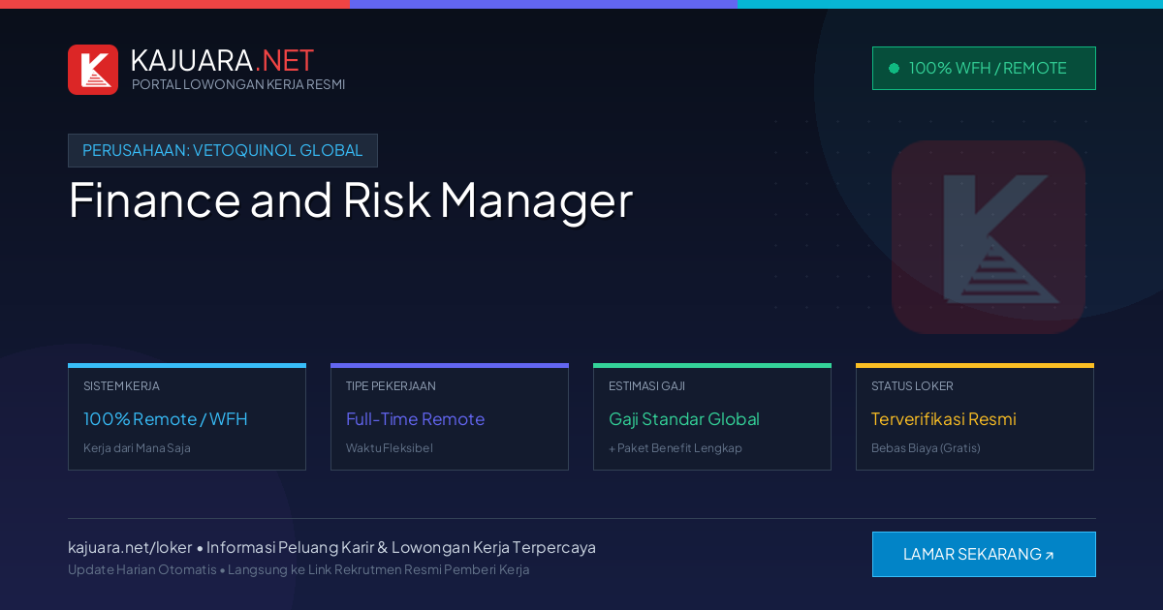Click the 100% WFH / REMOTE badge
The height and width of the screenshot is (610, 1163).
coord(984,68)
